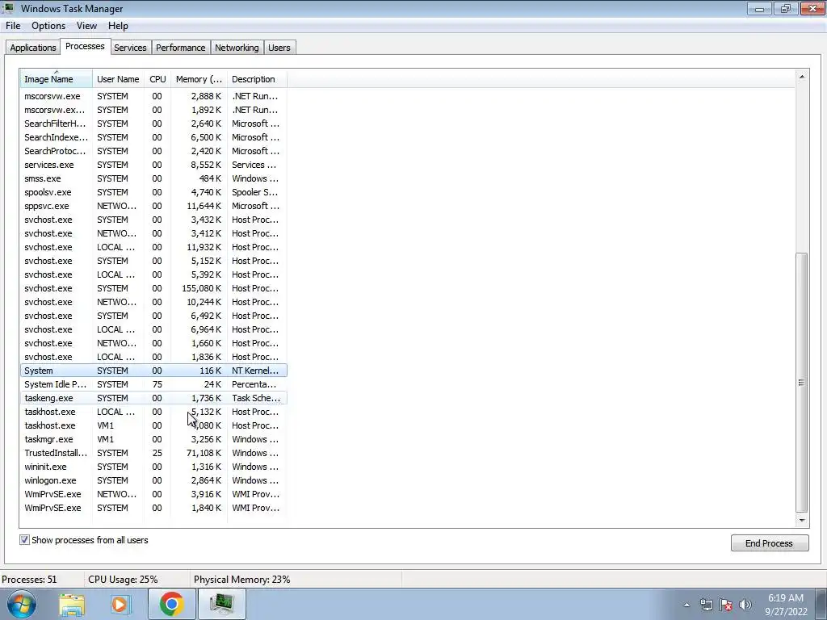
Task: Sort by CPU column header
Action: coord(157,79)
